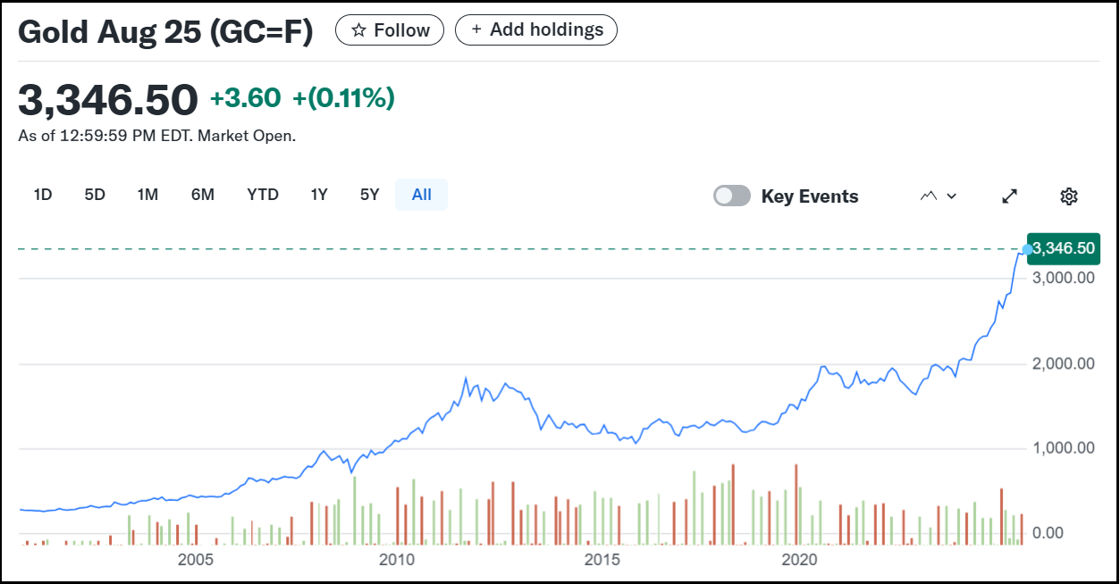
Task: Open full screen chart view
Action: (1010, 196)
